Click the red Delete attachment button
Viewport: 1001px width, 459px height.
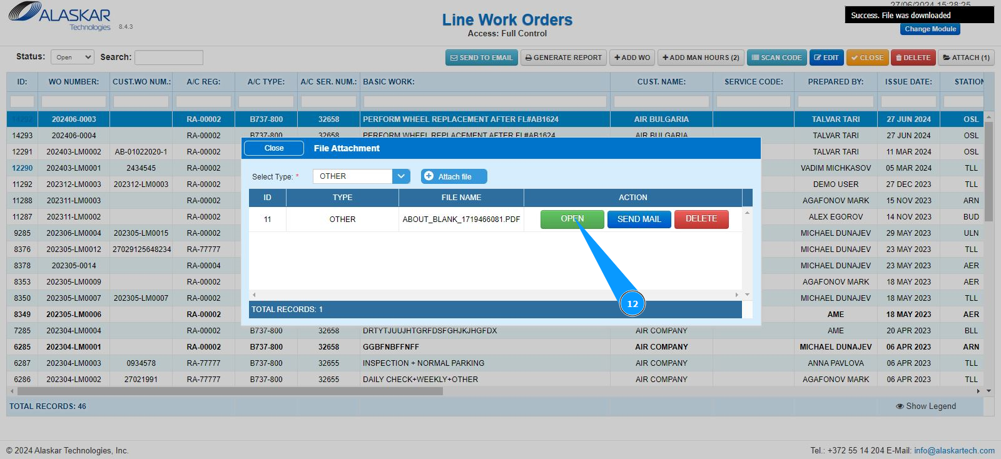point(701,219)
